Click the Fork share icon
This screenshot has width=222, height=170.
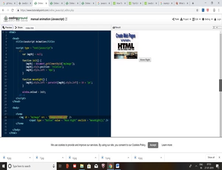(x=173, y=19)
